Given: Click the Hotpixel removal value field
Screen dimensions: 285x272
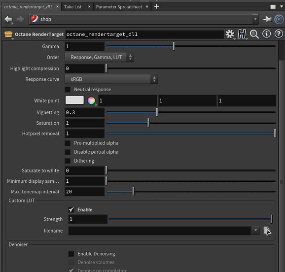Looking at the screenshot, I should [x=85, y=134].
